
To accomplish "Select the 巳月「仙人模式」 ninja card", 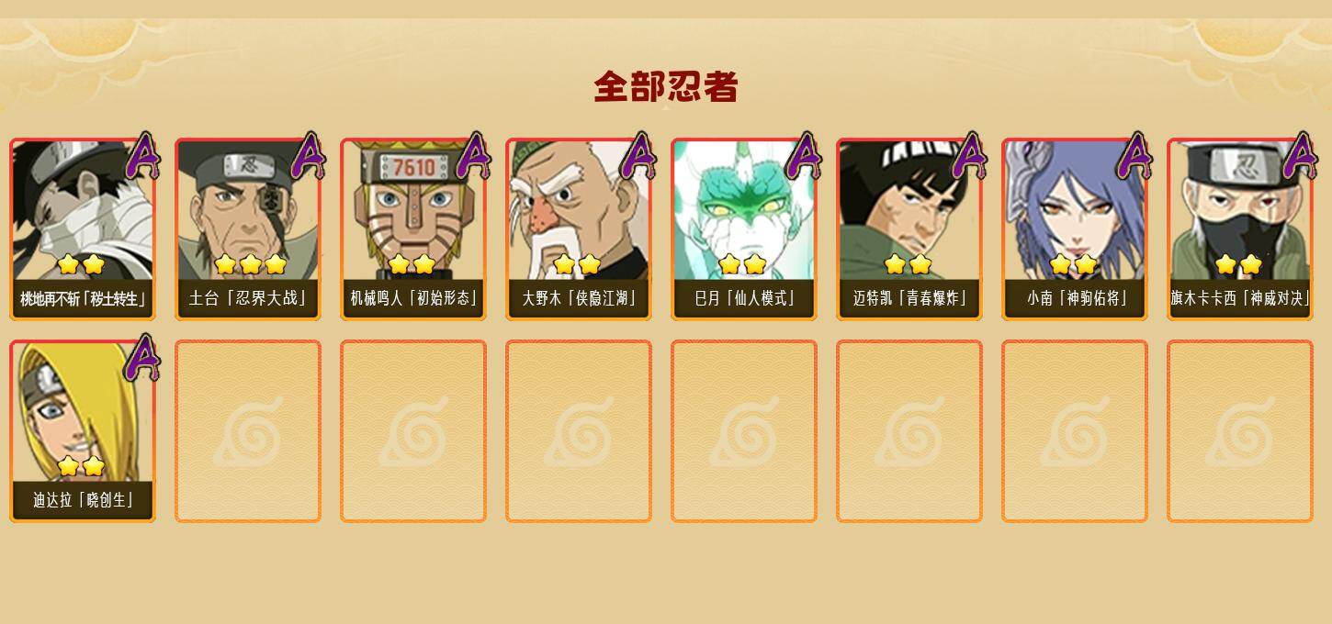I will tap(744, 229).
